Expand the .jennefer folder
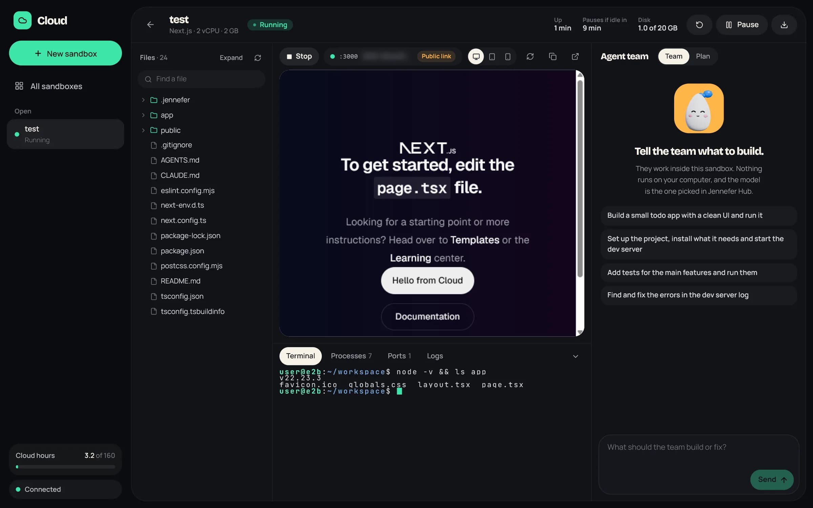 tap(143, 100)
